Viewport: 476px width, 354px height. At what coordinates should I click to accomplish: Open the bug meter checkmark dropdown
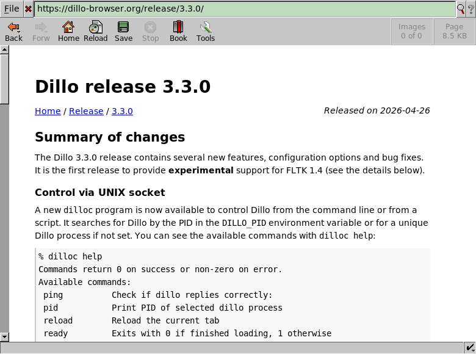click(x=470, y=348)
